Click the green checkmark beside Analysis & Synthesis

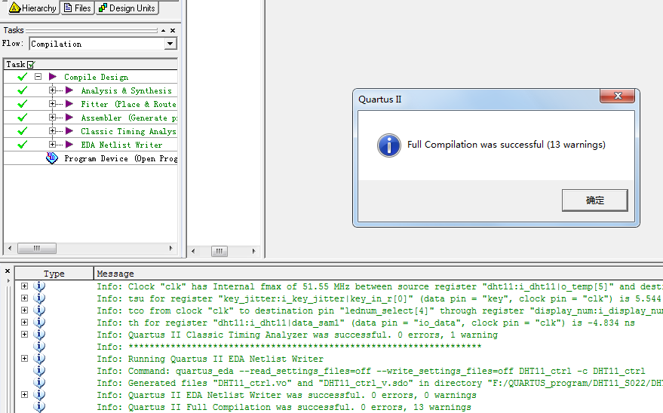point(23,90)
